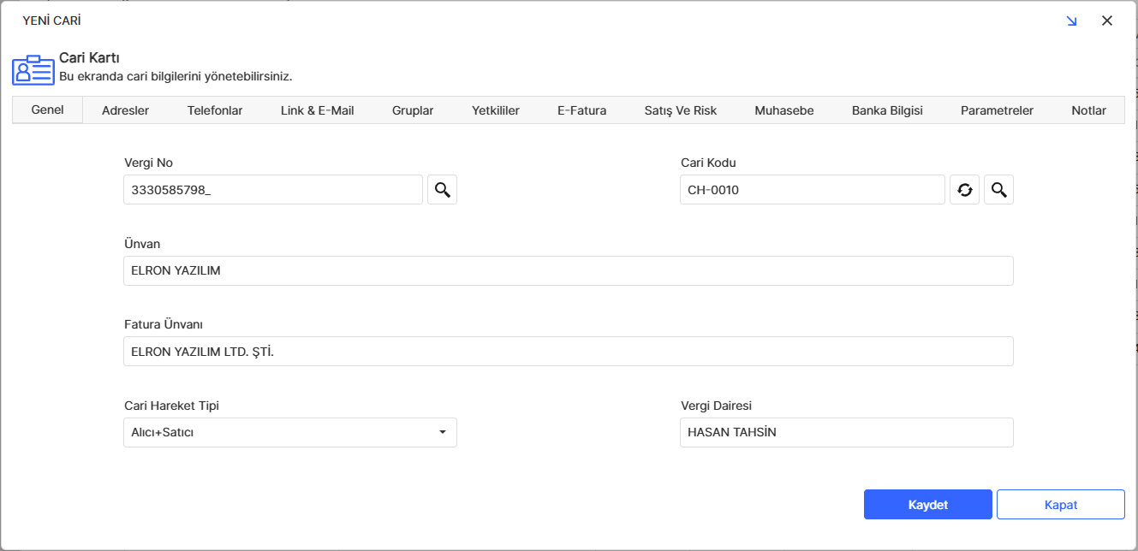Select the Banka Bilgisi tab
This screenshot has width=1138, height=551.
[x=887, y=110]
